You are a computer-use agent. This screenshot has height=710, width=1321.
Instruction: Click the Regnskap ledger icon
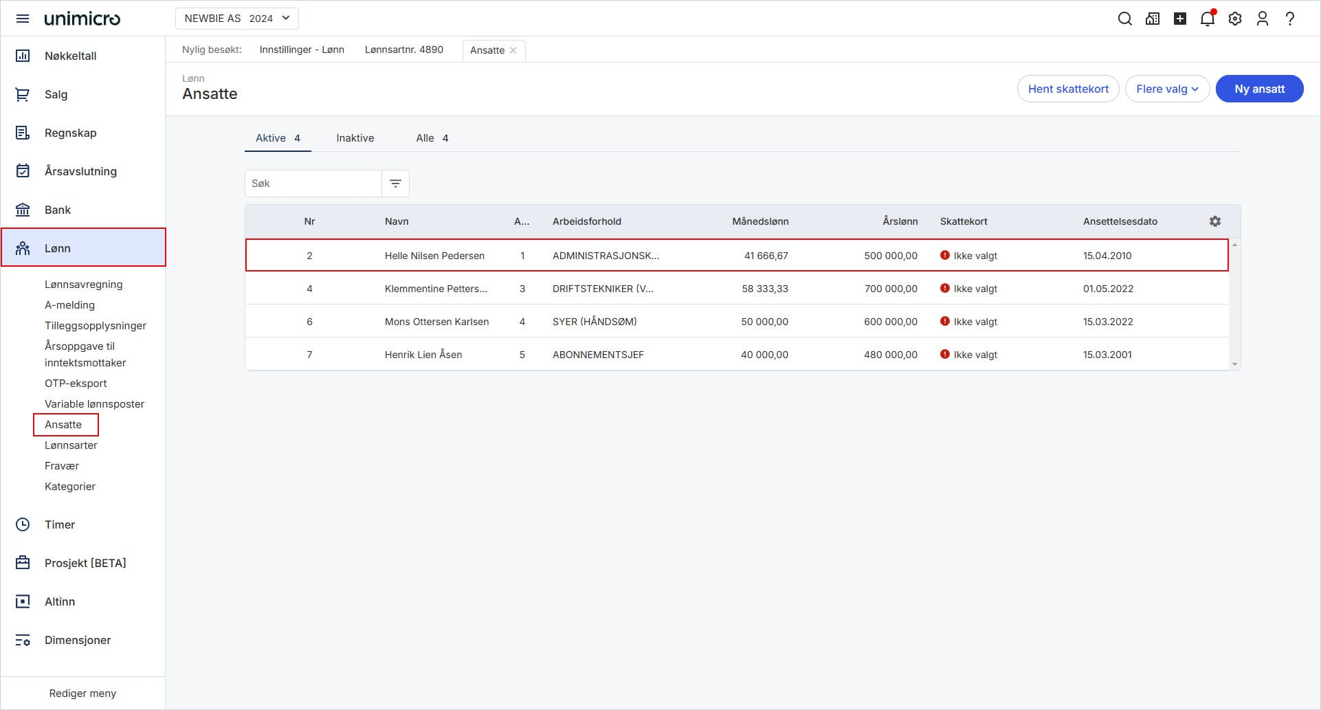(23, 133)
